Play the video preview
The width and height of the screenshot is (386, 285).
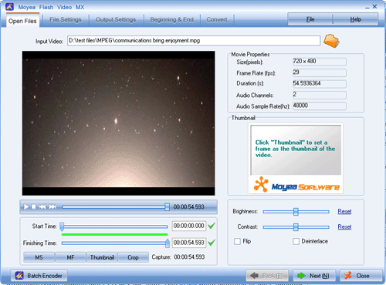[x=26, y=206]
